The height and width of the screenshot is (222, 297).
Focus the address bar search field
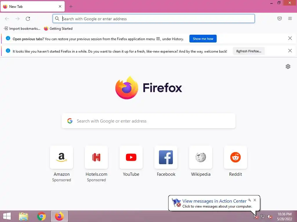(154, 19)
